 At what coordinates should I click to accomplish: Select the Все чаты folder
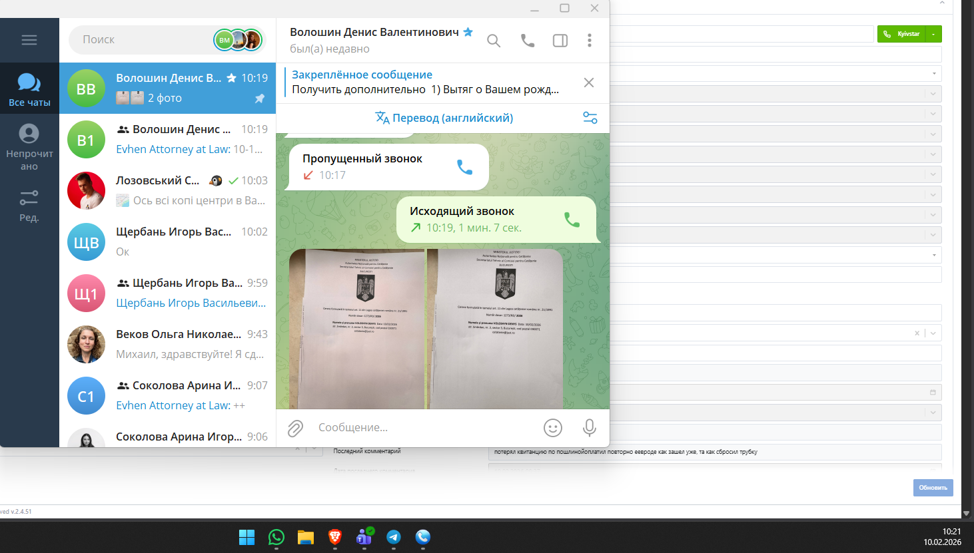(29, 89)
